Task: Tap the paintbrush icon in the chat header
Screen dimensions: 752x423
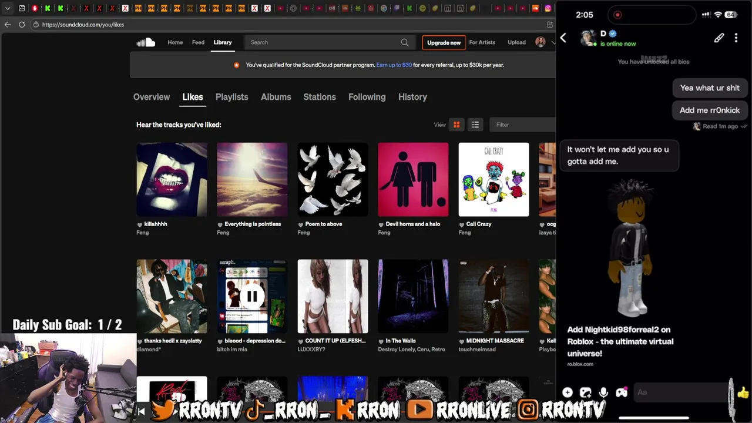Action: [x=719, y=38]
